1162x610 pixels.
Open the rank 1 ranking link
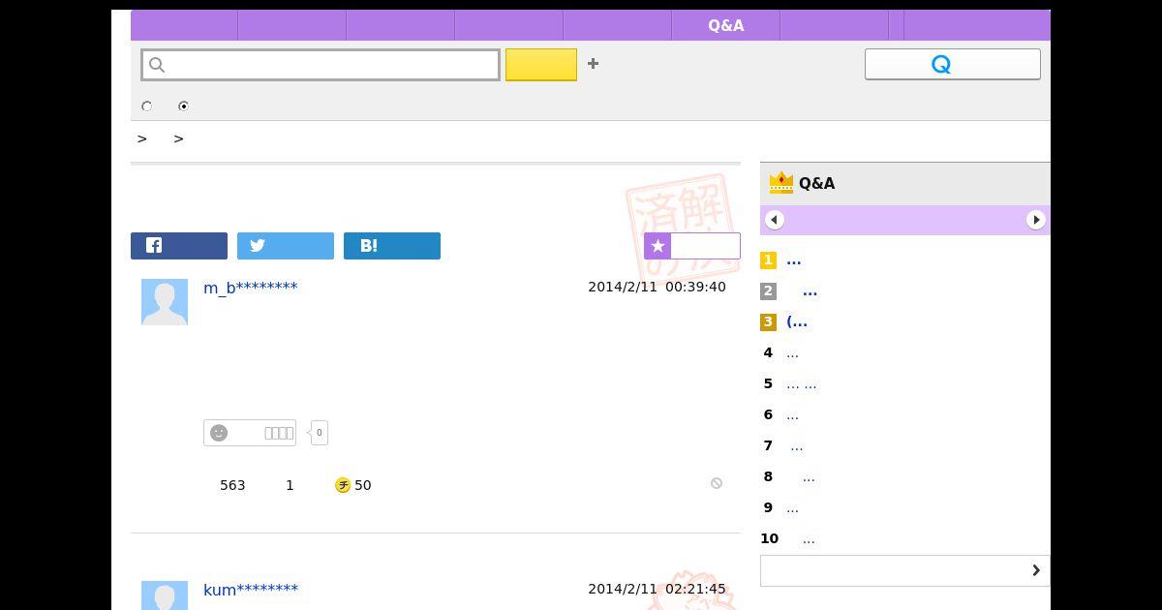(794, 259)
